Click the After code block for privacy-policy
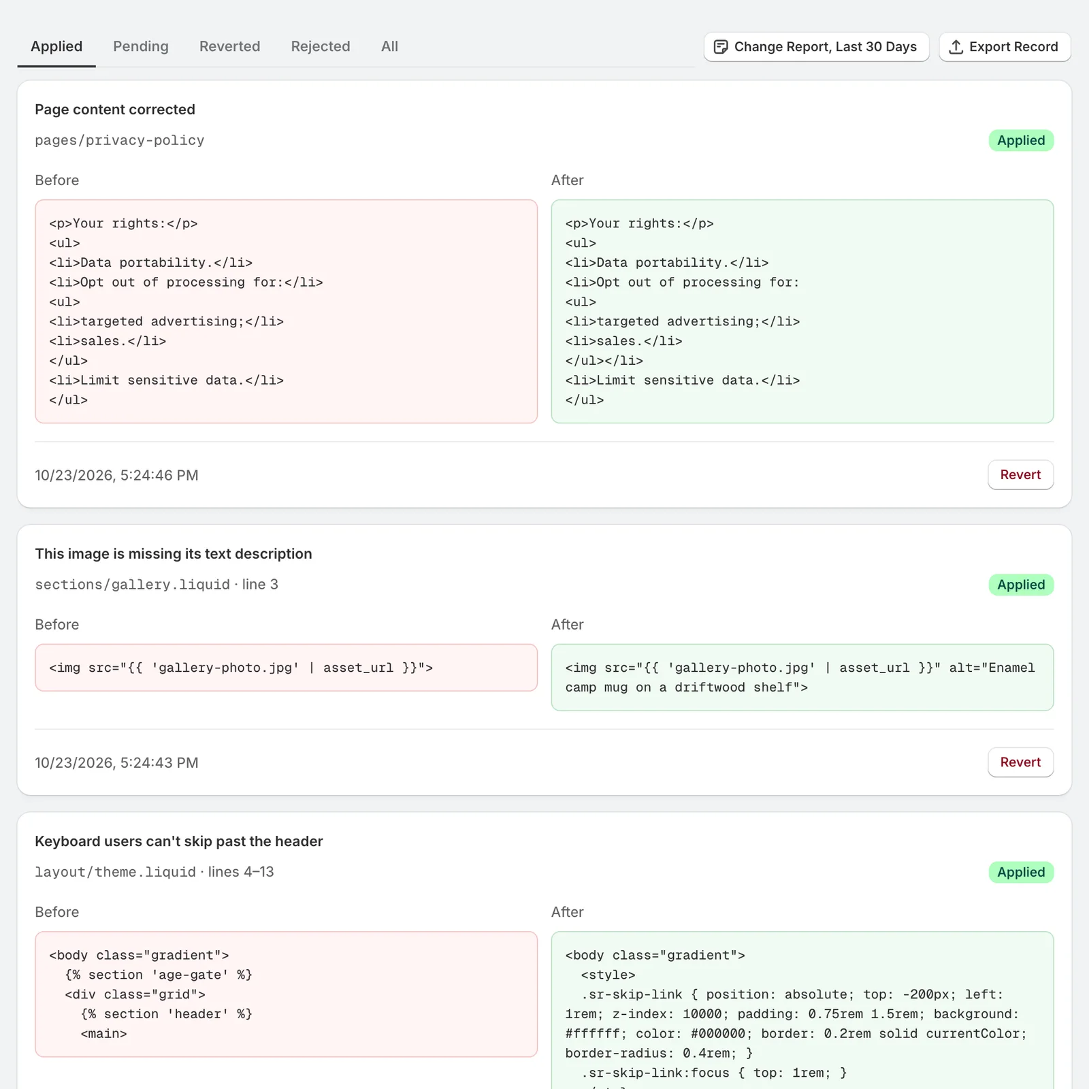Image resolution: width=1089 pixels, height=1089 pixels. coord(802,311)
